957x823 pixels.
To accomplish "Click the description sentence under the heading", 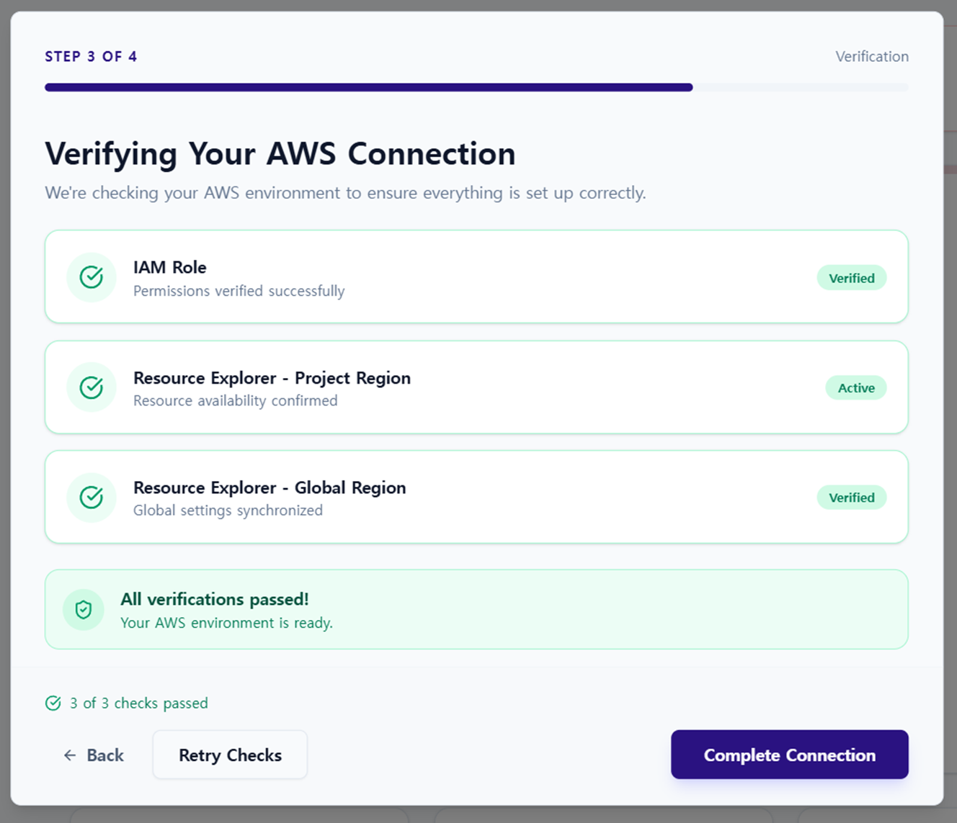I will (x=345, y=193).
